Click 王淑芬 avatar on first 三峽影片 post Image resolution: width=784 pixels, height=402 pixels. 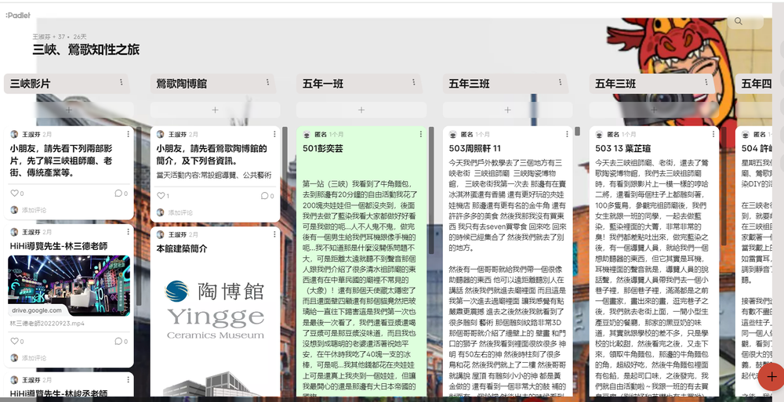click(x=14, y=134)
